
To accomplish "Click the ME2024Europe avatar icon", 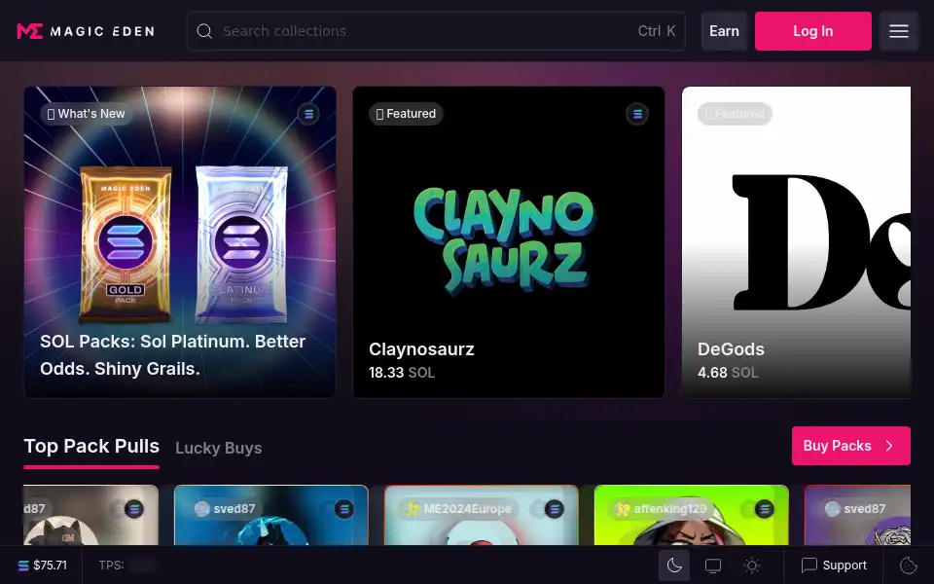I will coord(413,509).
